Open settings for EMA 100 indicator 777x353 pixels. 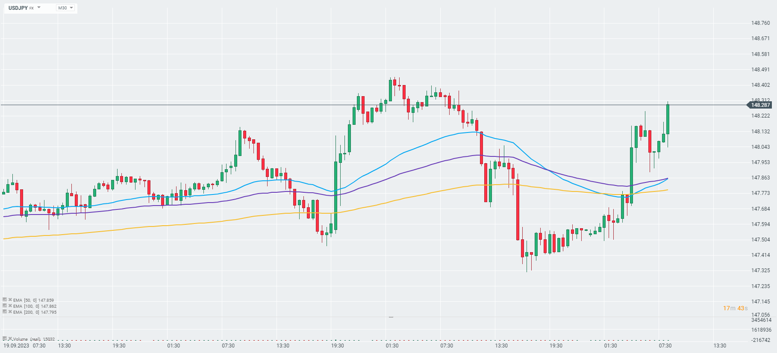[5, 306]
